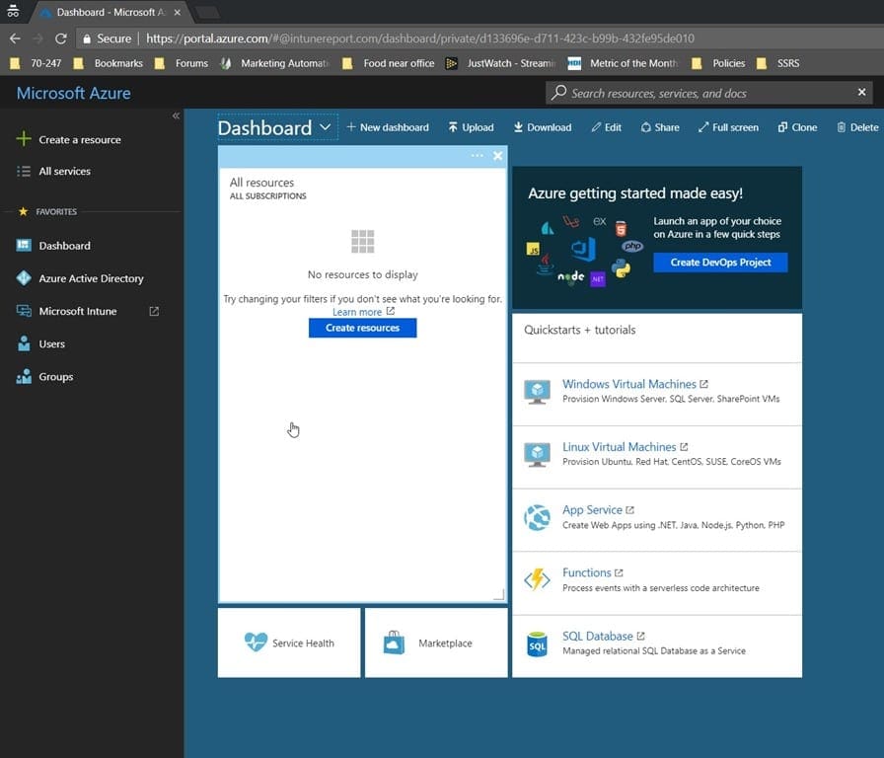Click New dashboard in the toolbar
884x758 pixels.
pos(388,127)
